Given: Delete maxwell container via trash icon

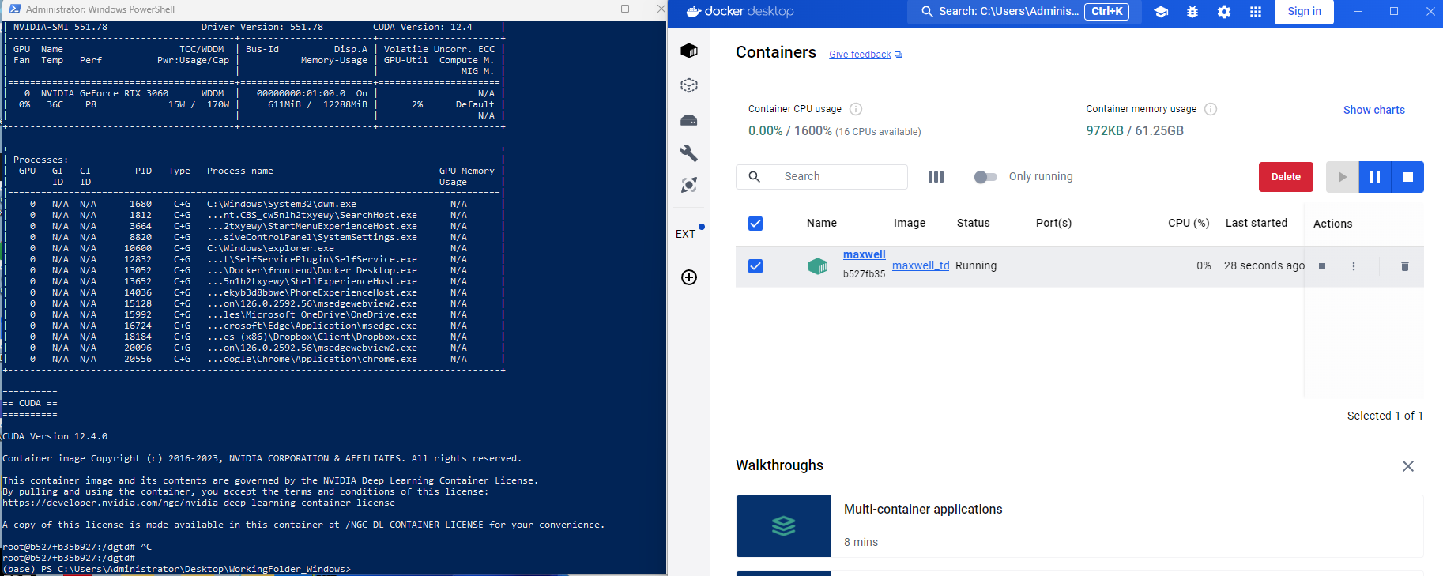Looking at the screenshot, I should coord(1405,266).
